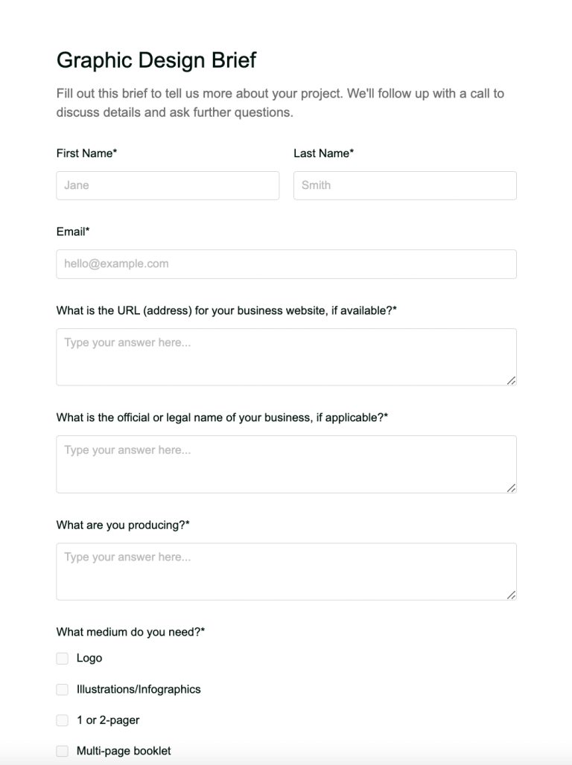Click the Last Name input field

point(405,185)
